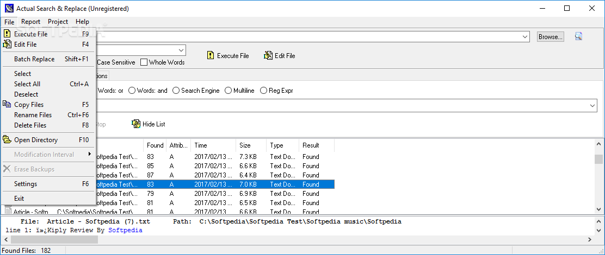Select Words: and radio button
Screen dimensions: 605x255
coord(132,91)
